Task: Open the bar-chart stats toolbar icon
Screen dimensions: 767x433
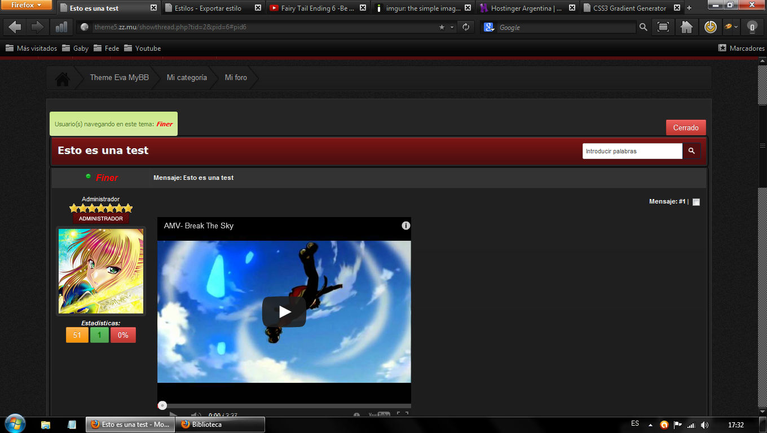Action: pos(61,26)
